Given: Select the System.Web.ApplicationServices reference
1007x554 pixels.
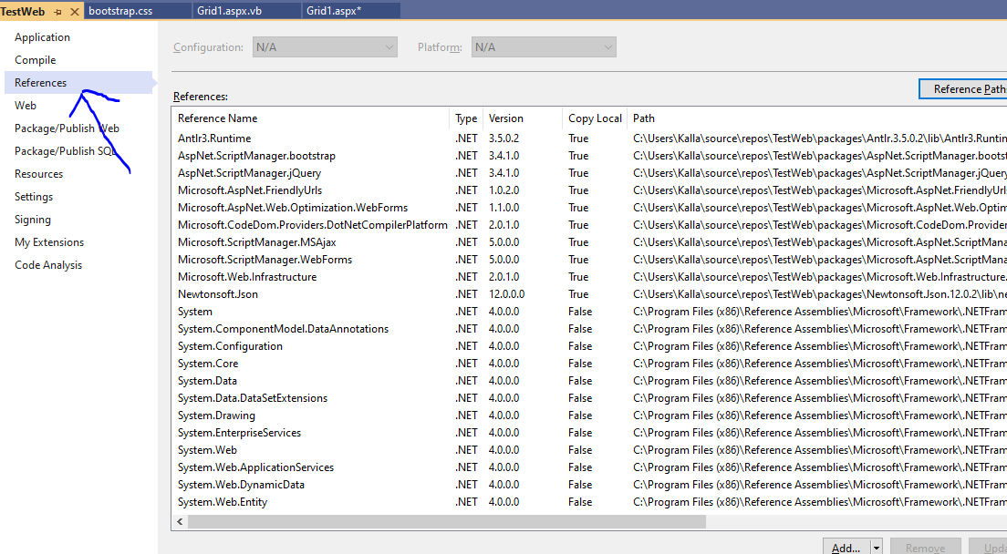Looking at the screenshot, I should [x=255, y=467].
